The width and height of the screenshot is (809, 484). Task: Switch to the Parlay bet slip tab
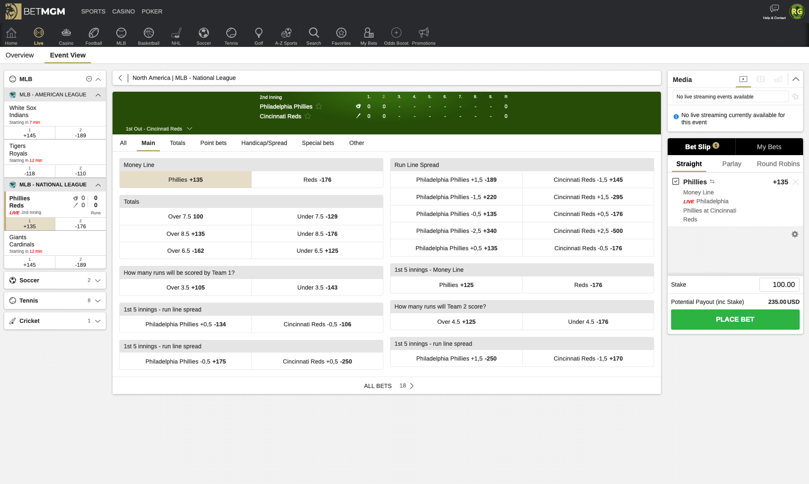tap(732, 164)
